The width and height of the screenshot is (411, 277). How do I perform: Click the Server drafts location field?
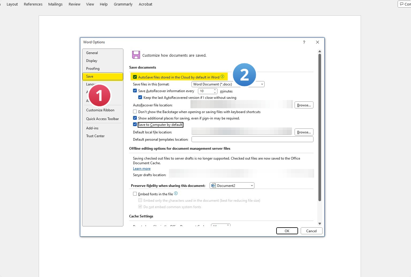(x=242, y=173)
